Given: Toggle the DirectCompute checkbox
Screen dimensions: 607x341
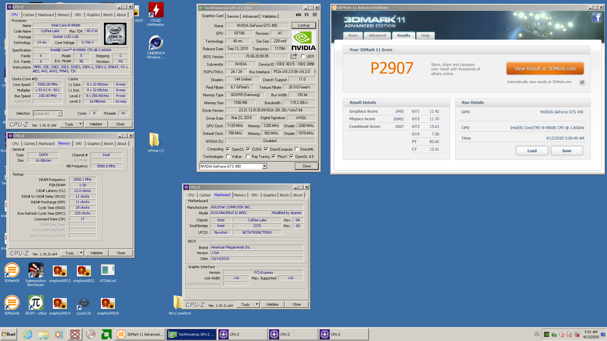Looking at the screenshot, I should [x=266, y=149].
